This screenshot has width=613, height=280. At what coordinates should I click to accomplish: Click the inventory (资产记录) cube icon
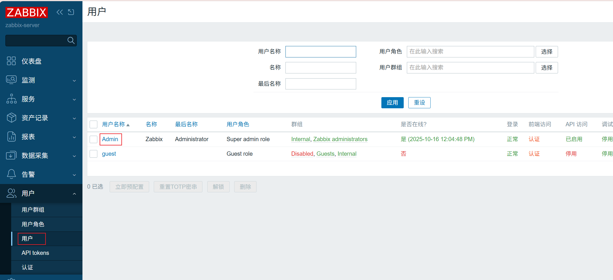(x=11, y=118)
